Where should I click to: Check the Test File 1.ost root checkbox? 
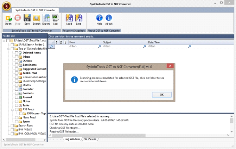tap(8, 41)
